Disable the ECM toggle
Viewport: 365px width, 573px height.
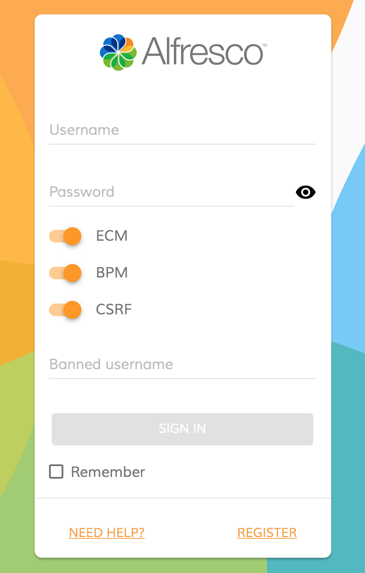click(65, 236)
